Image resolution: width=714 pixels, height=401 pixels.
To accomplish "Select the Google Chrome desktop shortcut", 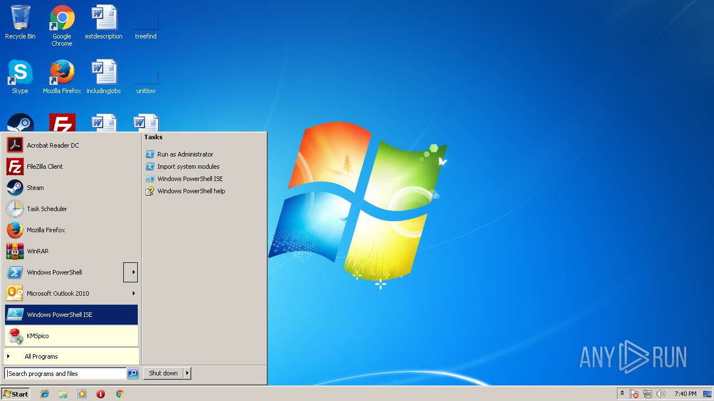I will tap(62, 26).
